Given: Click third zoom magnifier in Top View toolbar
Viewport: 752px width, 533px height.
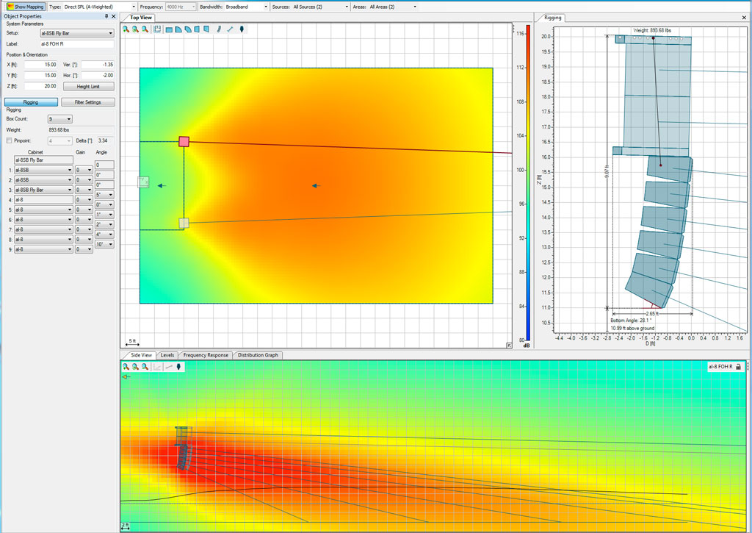Looking at the screenshot, I should (x=145, y=29).
